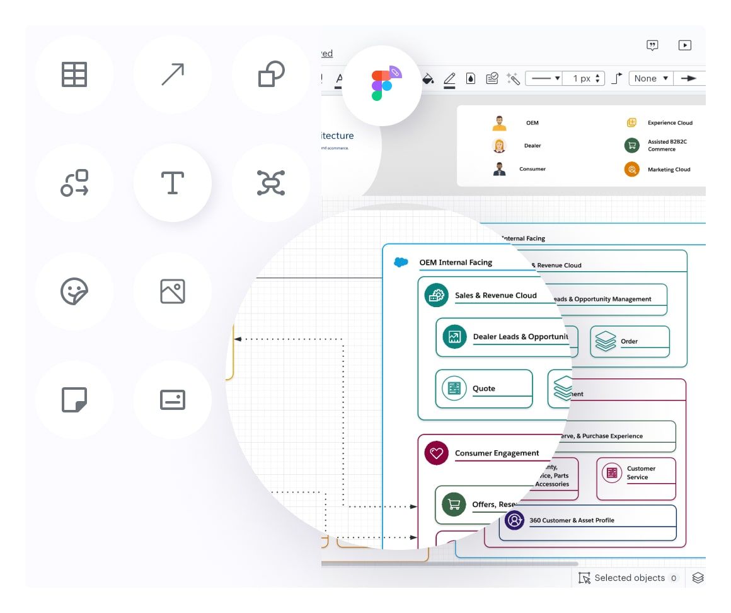Open the shapes tool icon
The width and height of the screenshot is (731, 613).
click(271, 74)
